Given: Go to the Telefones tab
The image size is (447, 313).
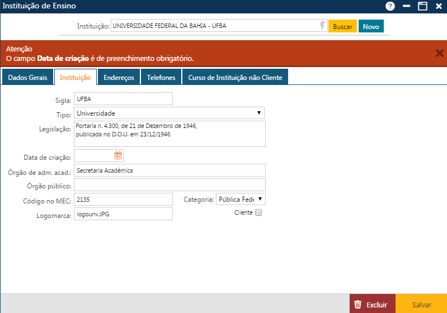Looking at the screenshot, I should click(x=161, y=78).
